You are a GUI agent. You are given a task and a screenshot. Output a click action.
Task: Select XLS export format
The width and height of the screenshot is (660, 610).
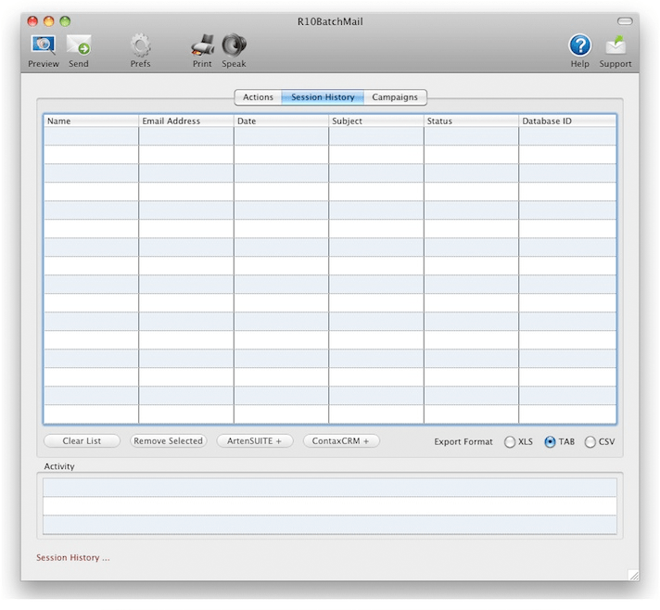(x=510, y=441)
